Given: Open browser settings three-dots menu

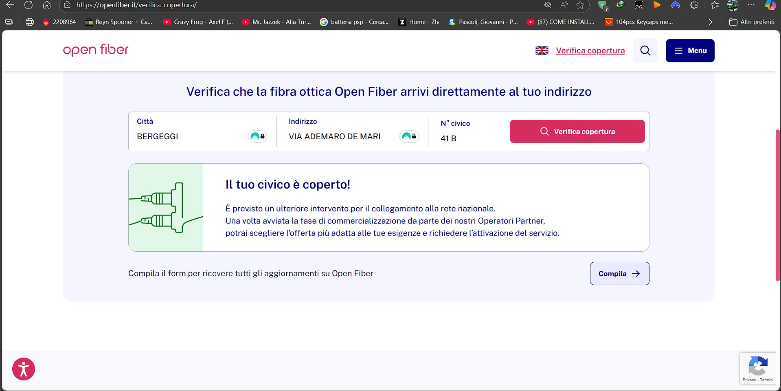Looking at the screenshot, I should click(751, 5).
